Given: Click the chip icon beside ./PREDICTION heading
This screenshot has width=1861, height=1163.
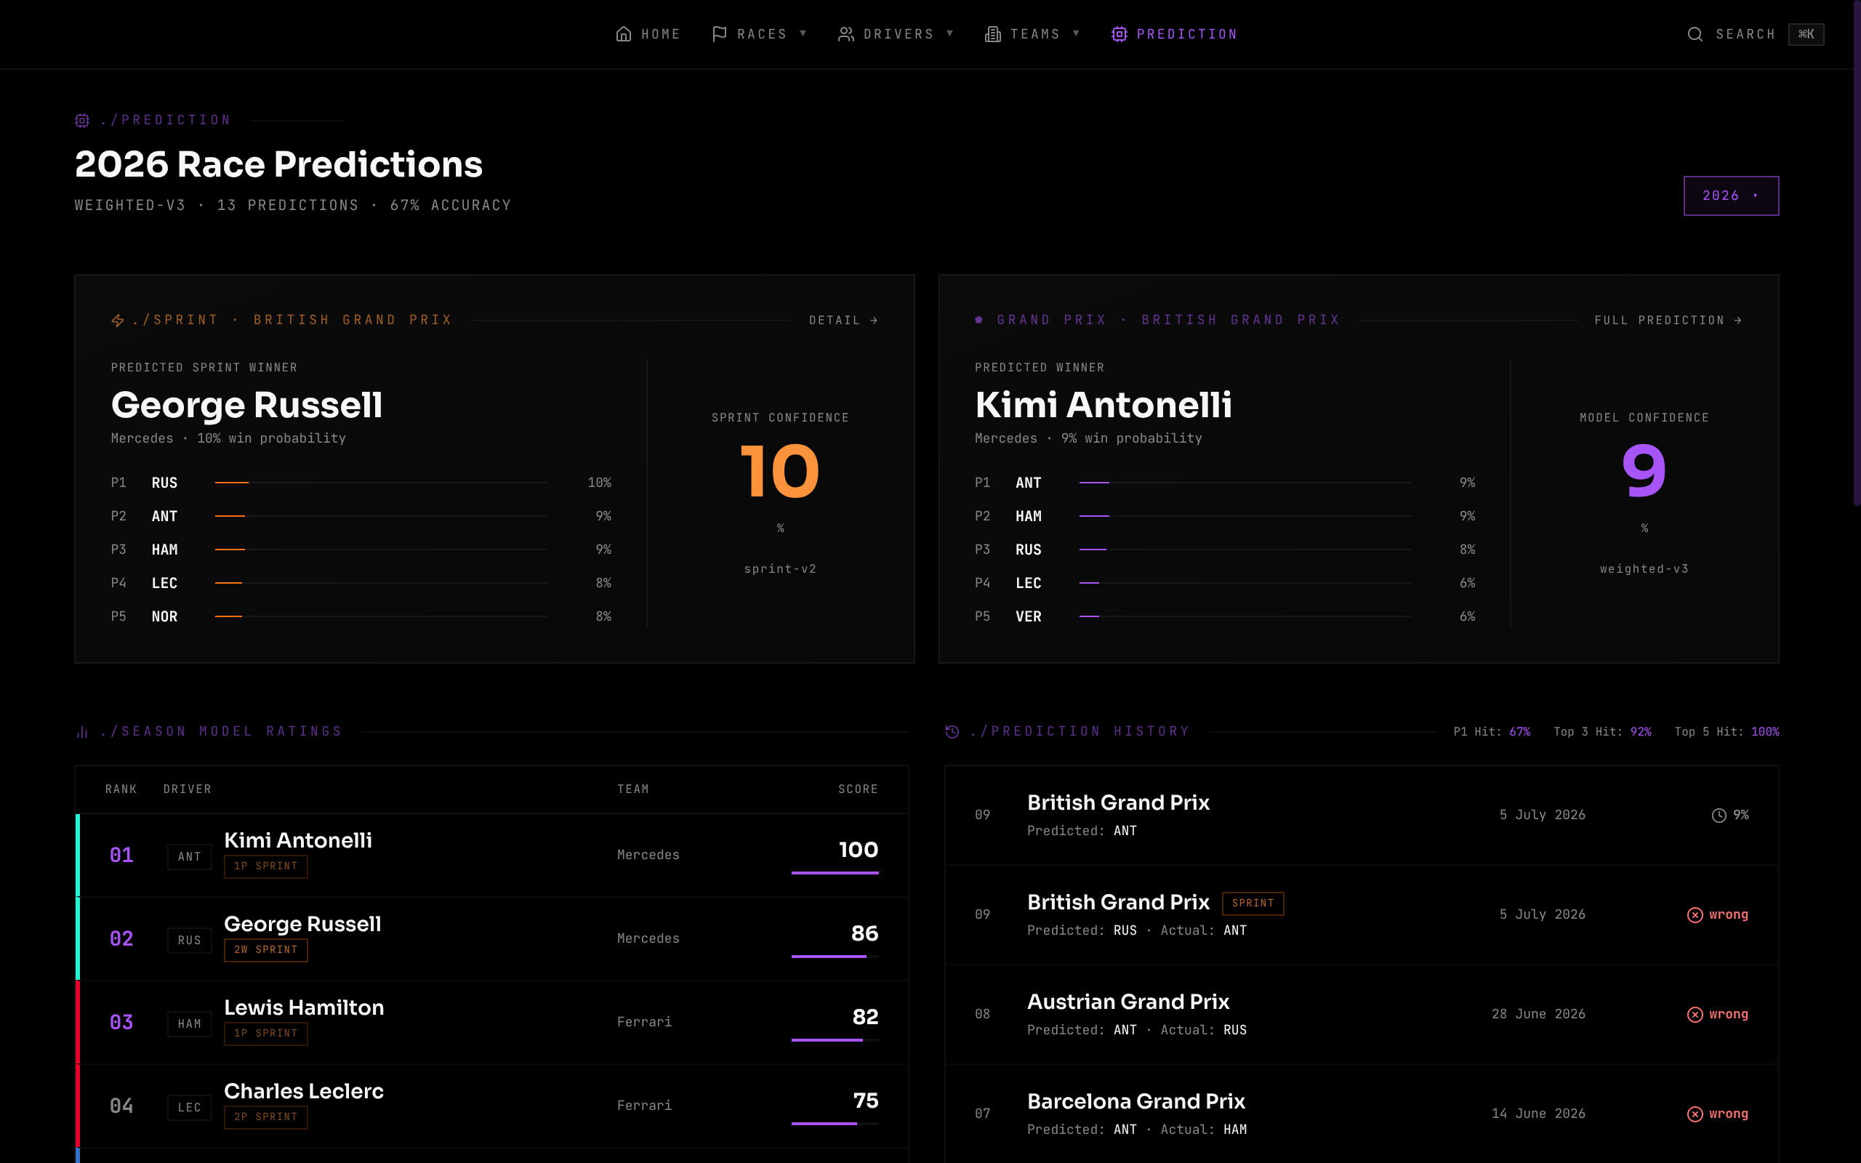Looking at the screenshot, I should pos(82,120).
